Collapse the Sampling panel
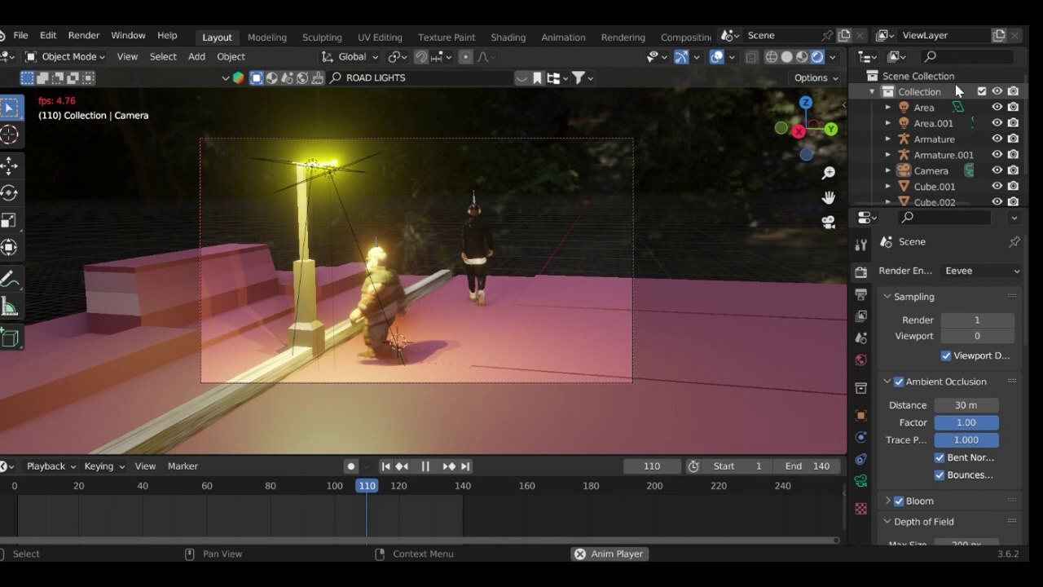 [887, 297]
